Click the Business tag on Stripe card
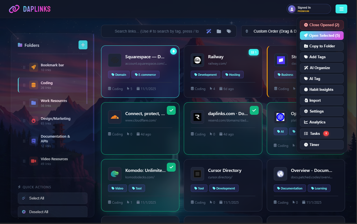 point(285,75)
